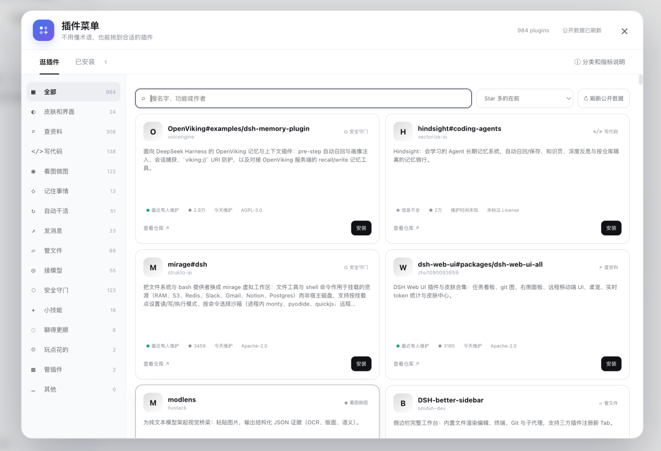This screenshot has height=451, width=661.
Task: Click the 984 plugins count text
Action: (533, 31)
